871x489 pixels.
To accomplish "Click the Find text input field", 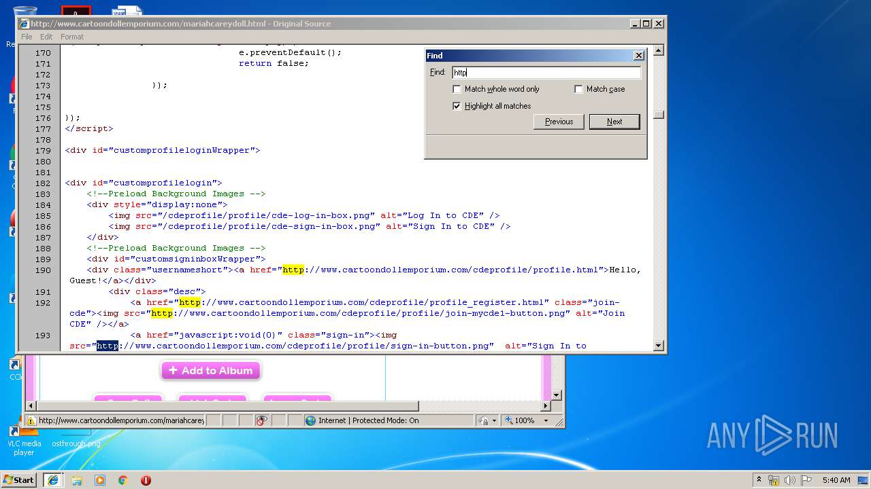I will [x=546, y=72].
